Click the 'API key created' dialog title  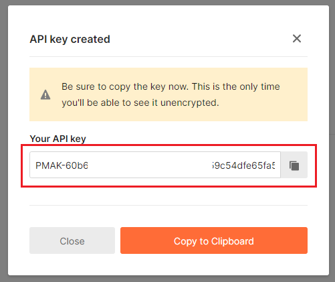point(70,40)
